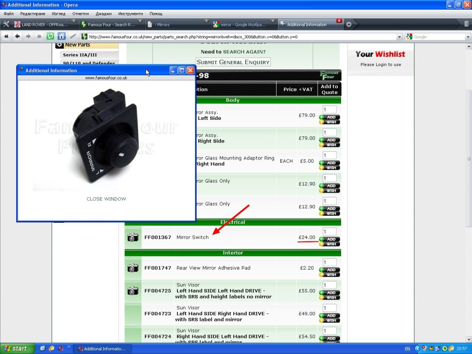
Task: Click rewind button in Opera toolbar
Action: [6, 36]
